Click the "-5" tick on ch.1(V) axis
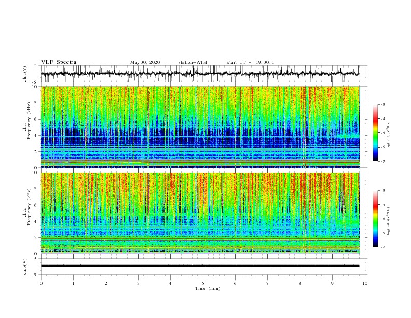 pos(35,82)
